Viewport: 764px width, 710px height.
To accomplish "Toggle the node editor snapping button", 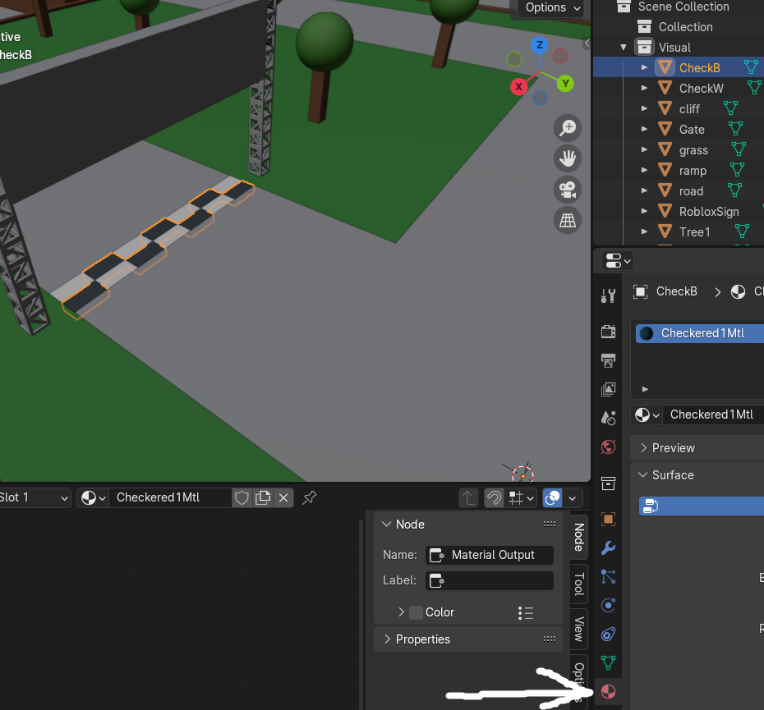I will [x=494, y=497].
